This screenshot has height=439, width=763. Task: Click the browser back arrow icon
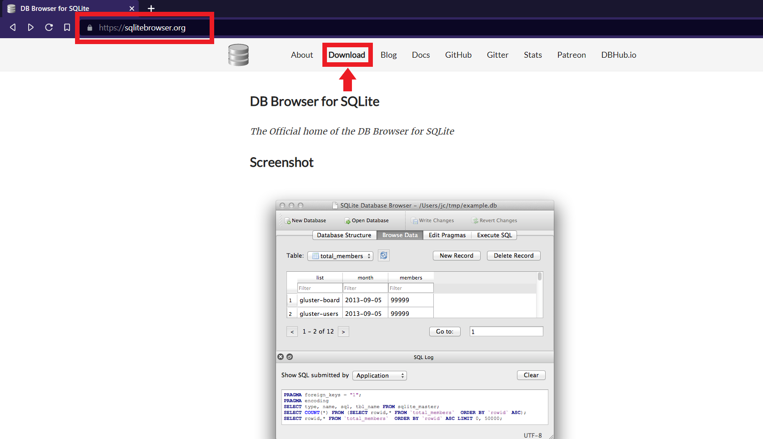pos(13,27)
